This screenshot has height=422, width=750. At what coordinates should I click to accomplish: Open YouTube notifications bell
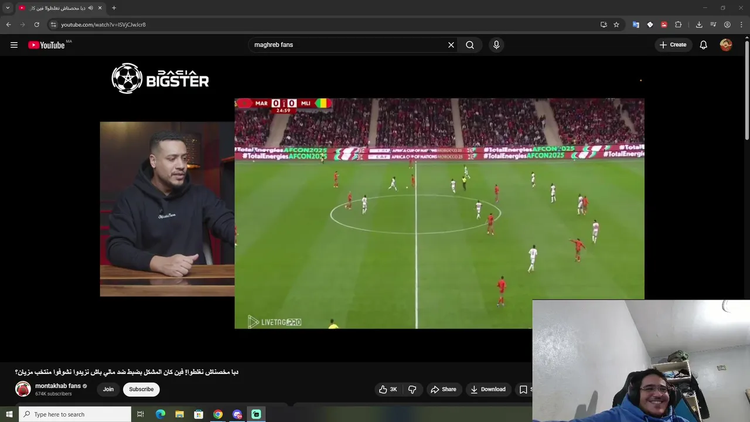[x=704, y=45]
